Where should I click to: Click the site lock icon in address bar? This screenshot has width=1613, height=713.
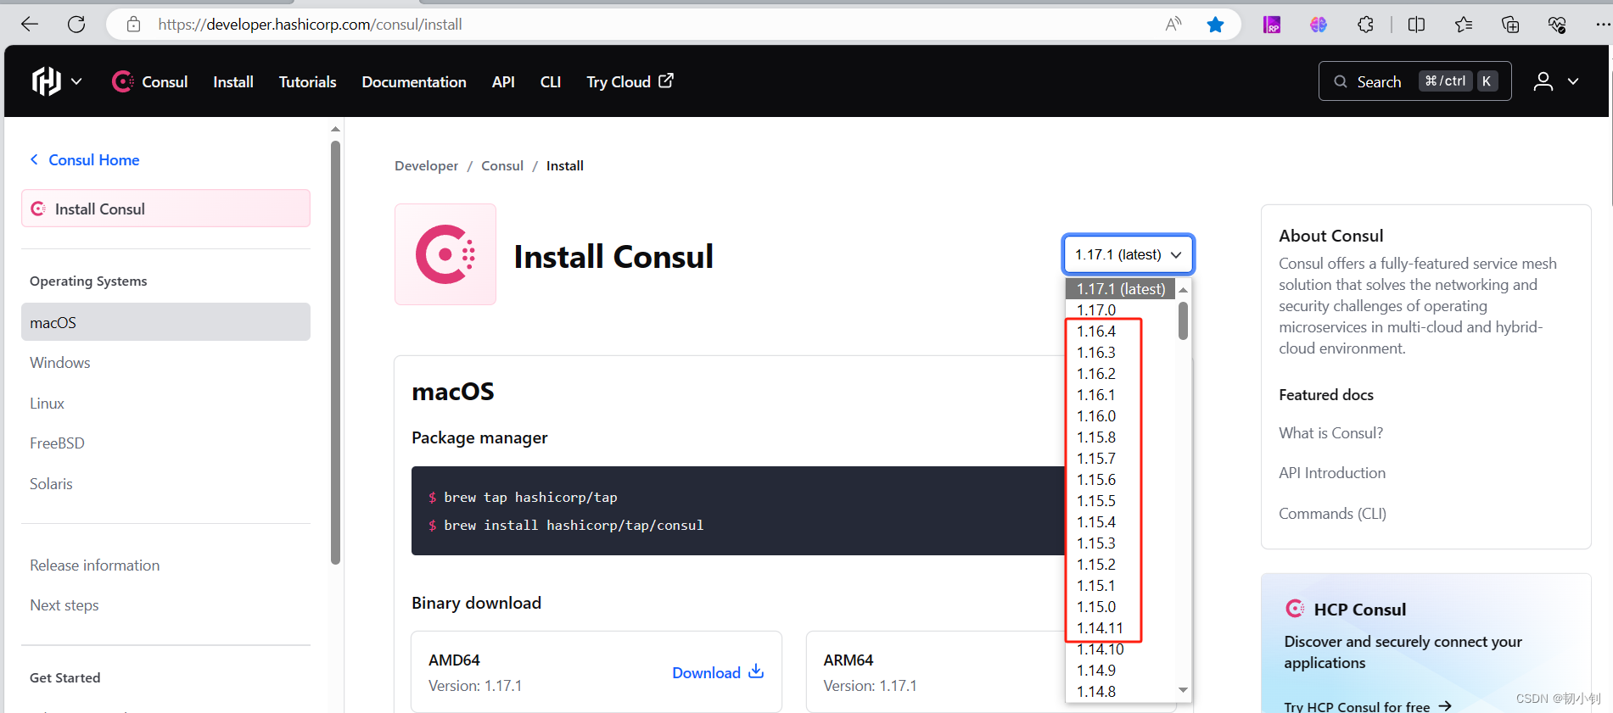point(133,25)
